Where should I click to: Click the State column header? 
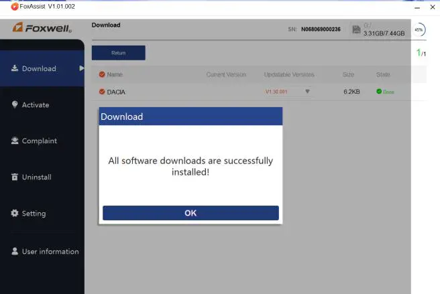[x=383, y=74]
